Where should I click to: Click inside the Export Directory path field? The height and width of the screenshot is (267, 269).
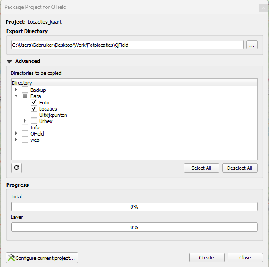click(x=127, y=45)
